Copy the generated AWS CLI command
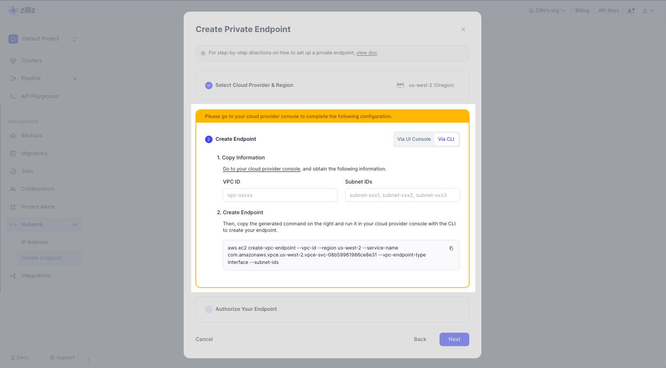This screenshot has height=368, width=666. [x=451, y=249]
